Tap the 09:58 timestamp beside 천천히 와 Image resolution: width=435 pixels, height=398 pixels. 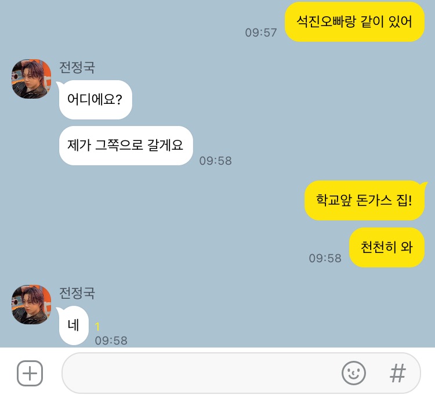[x=325, y=258]
